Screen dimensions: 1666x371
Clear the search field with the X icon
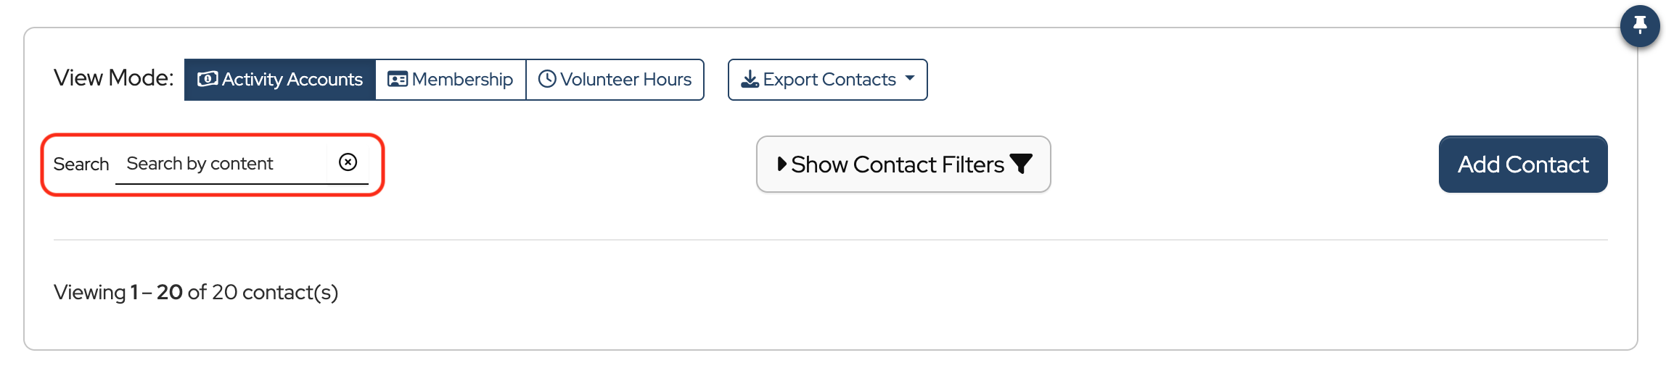[x=348, y=162]
